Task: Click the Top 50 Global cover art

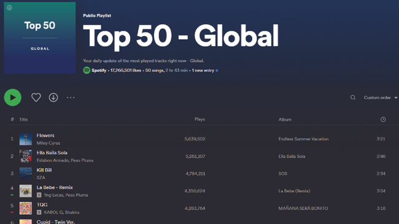Action: 40,38
